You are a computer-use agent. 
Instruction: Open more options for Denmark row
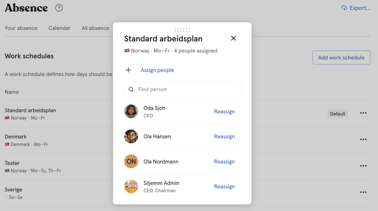point(363,139)
